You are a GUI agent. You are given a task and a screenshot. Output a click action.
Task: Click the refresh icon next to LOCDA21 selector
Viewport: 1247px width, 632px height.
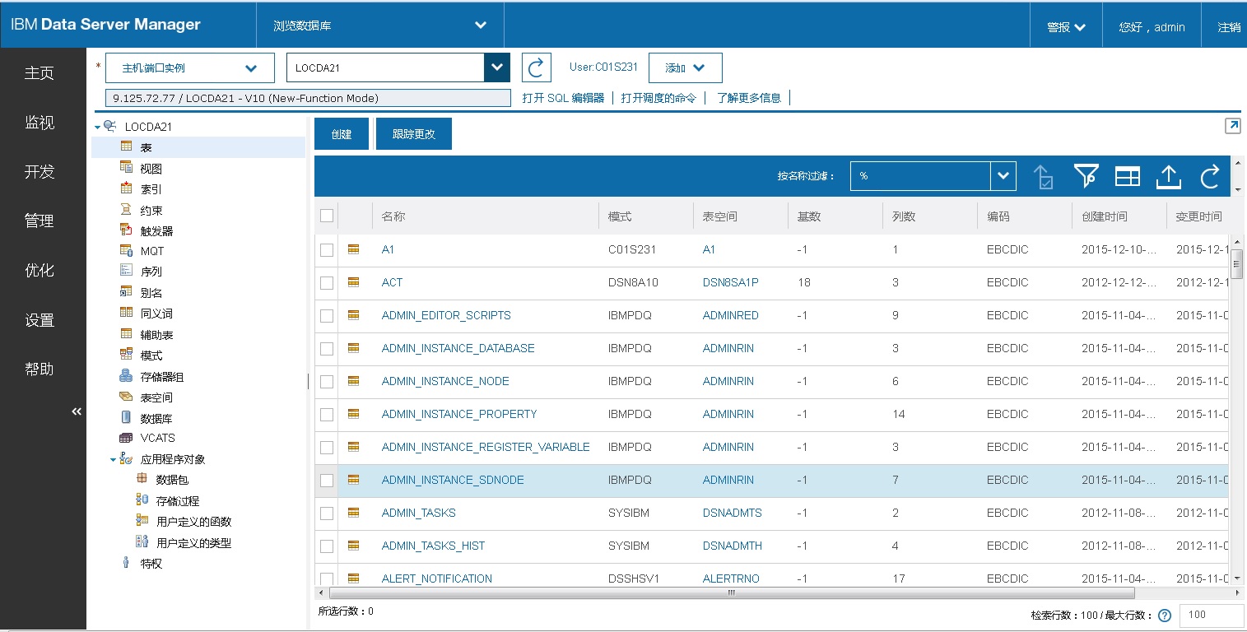[x=536, y=67]
